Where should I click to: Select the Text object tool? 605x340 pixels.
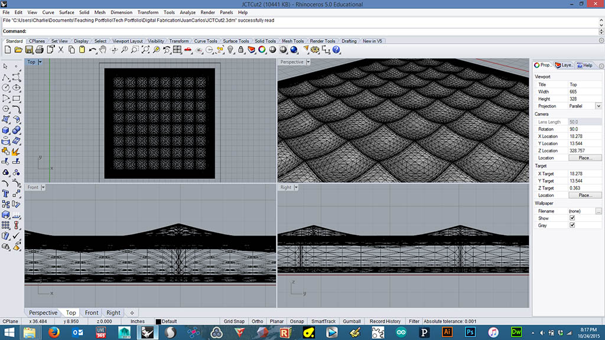pos(6,193)
